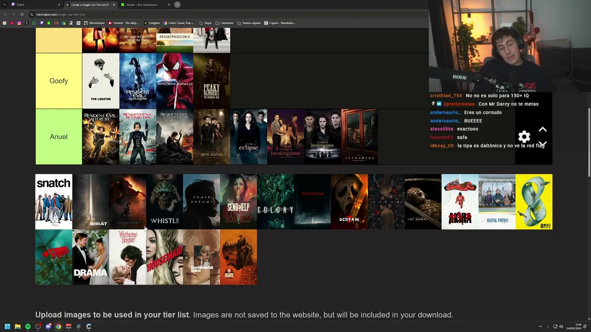
Task: Click the Goofy tier label
Action: tap(59, 81)
